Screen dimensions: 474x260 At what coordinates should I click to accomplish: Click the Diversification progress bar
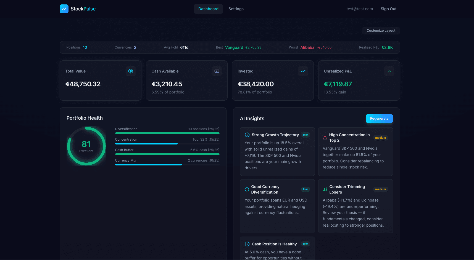[167, 133]
